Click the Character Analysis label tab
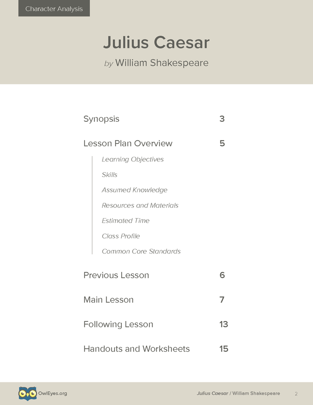The image size is (313, 405). click(x=54, y=8)
